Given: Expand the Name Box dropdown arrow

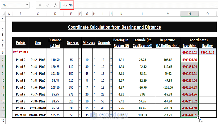Looking at the screenshot, I should tap(28, 5).
